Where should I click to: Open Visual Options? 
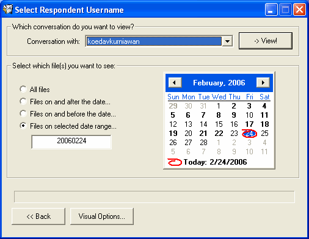[x=102, y=216]
